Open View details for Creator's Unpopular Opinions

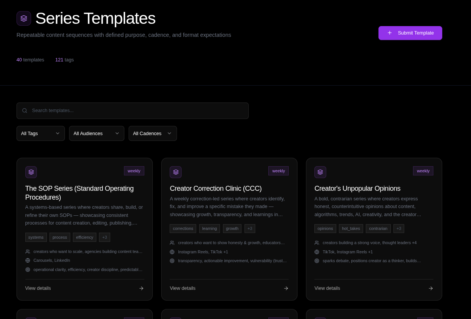click(x=374, y=288)
